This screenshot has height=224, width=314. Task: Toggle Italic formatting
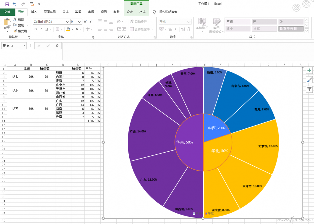[41, 29]
